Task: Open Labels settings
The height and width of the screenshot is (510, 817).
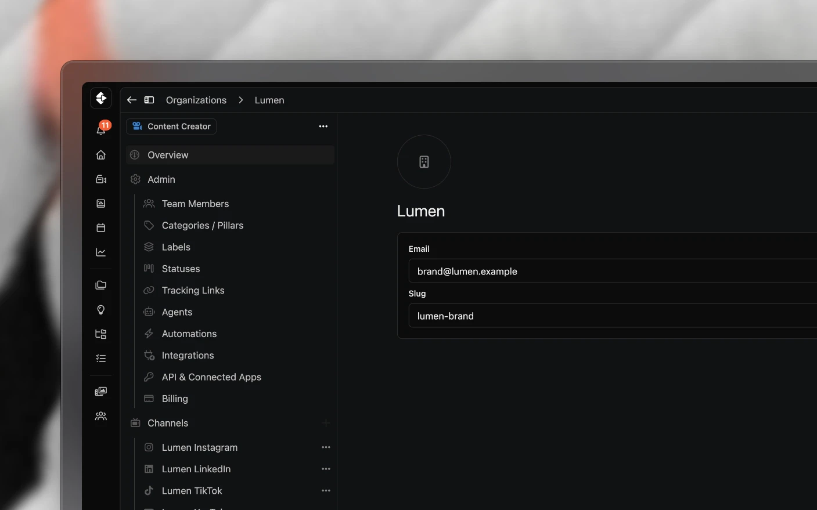Action: point(176,247)
